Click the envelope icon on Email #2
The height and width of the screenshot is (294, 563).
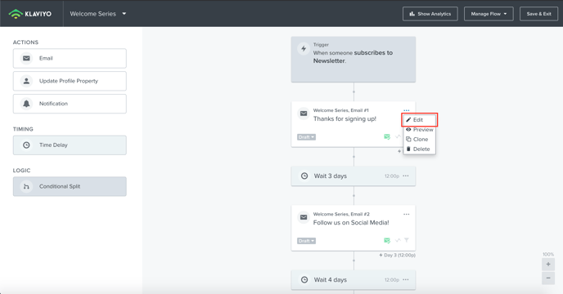[x=304, y=217]
